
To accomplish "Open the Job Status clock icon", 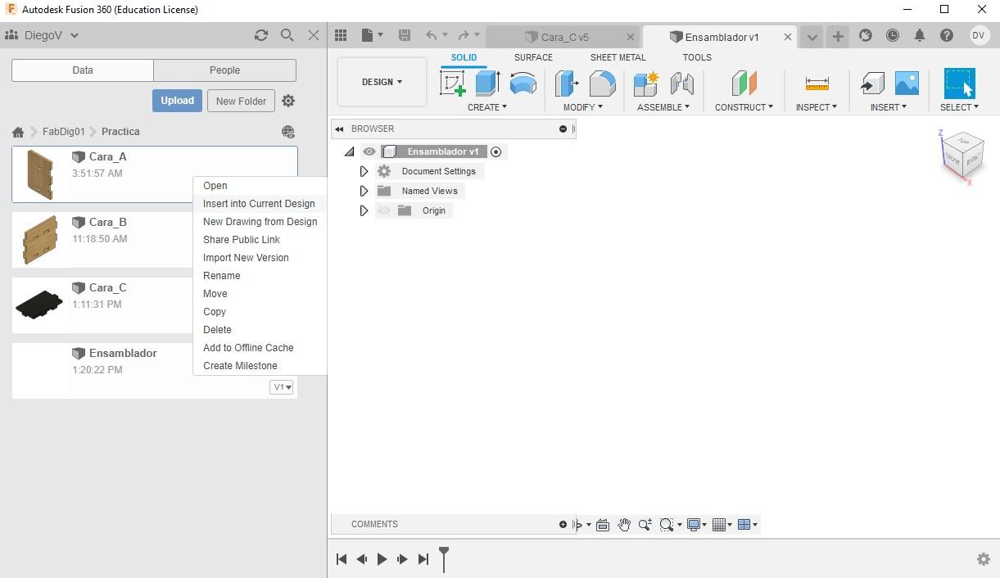I will (893, 35).
